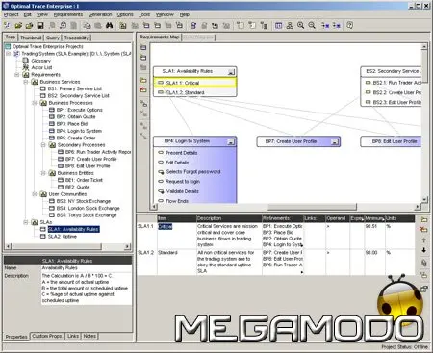
Task: Open the Generation menu
Action: [100, 14]
